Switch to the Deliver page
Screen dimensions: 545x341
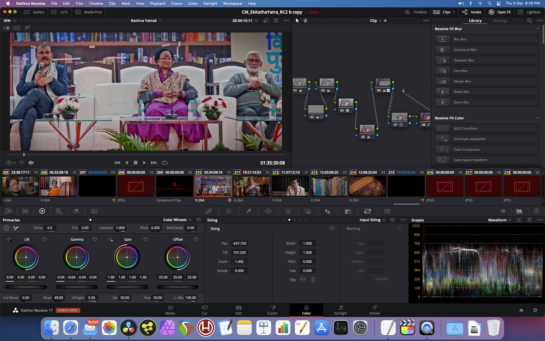[374, 310]
